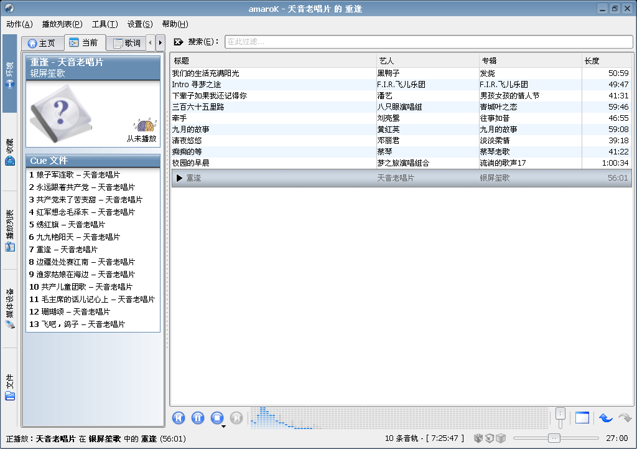The height and width of the screenshot is (449, 637).
Task: Click the 银屏笙歌 album cell in the playlist
Action: [x=495, y=177]
